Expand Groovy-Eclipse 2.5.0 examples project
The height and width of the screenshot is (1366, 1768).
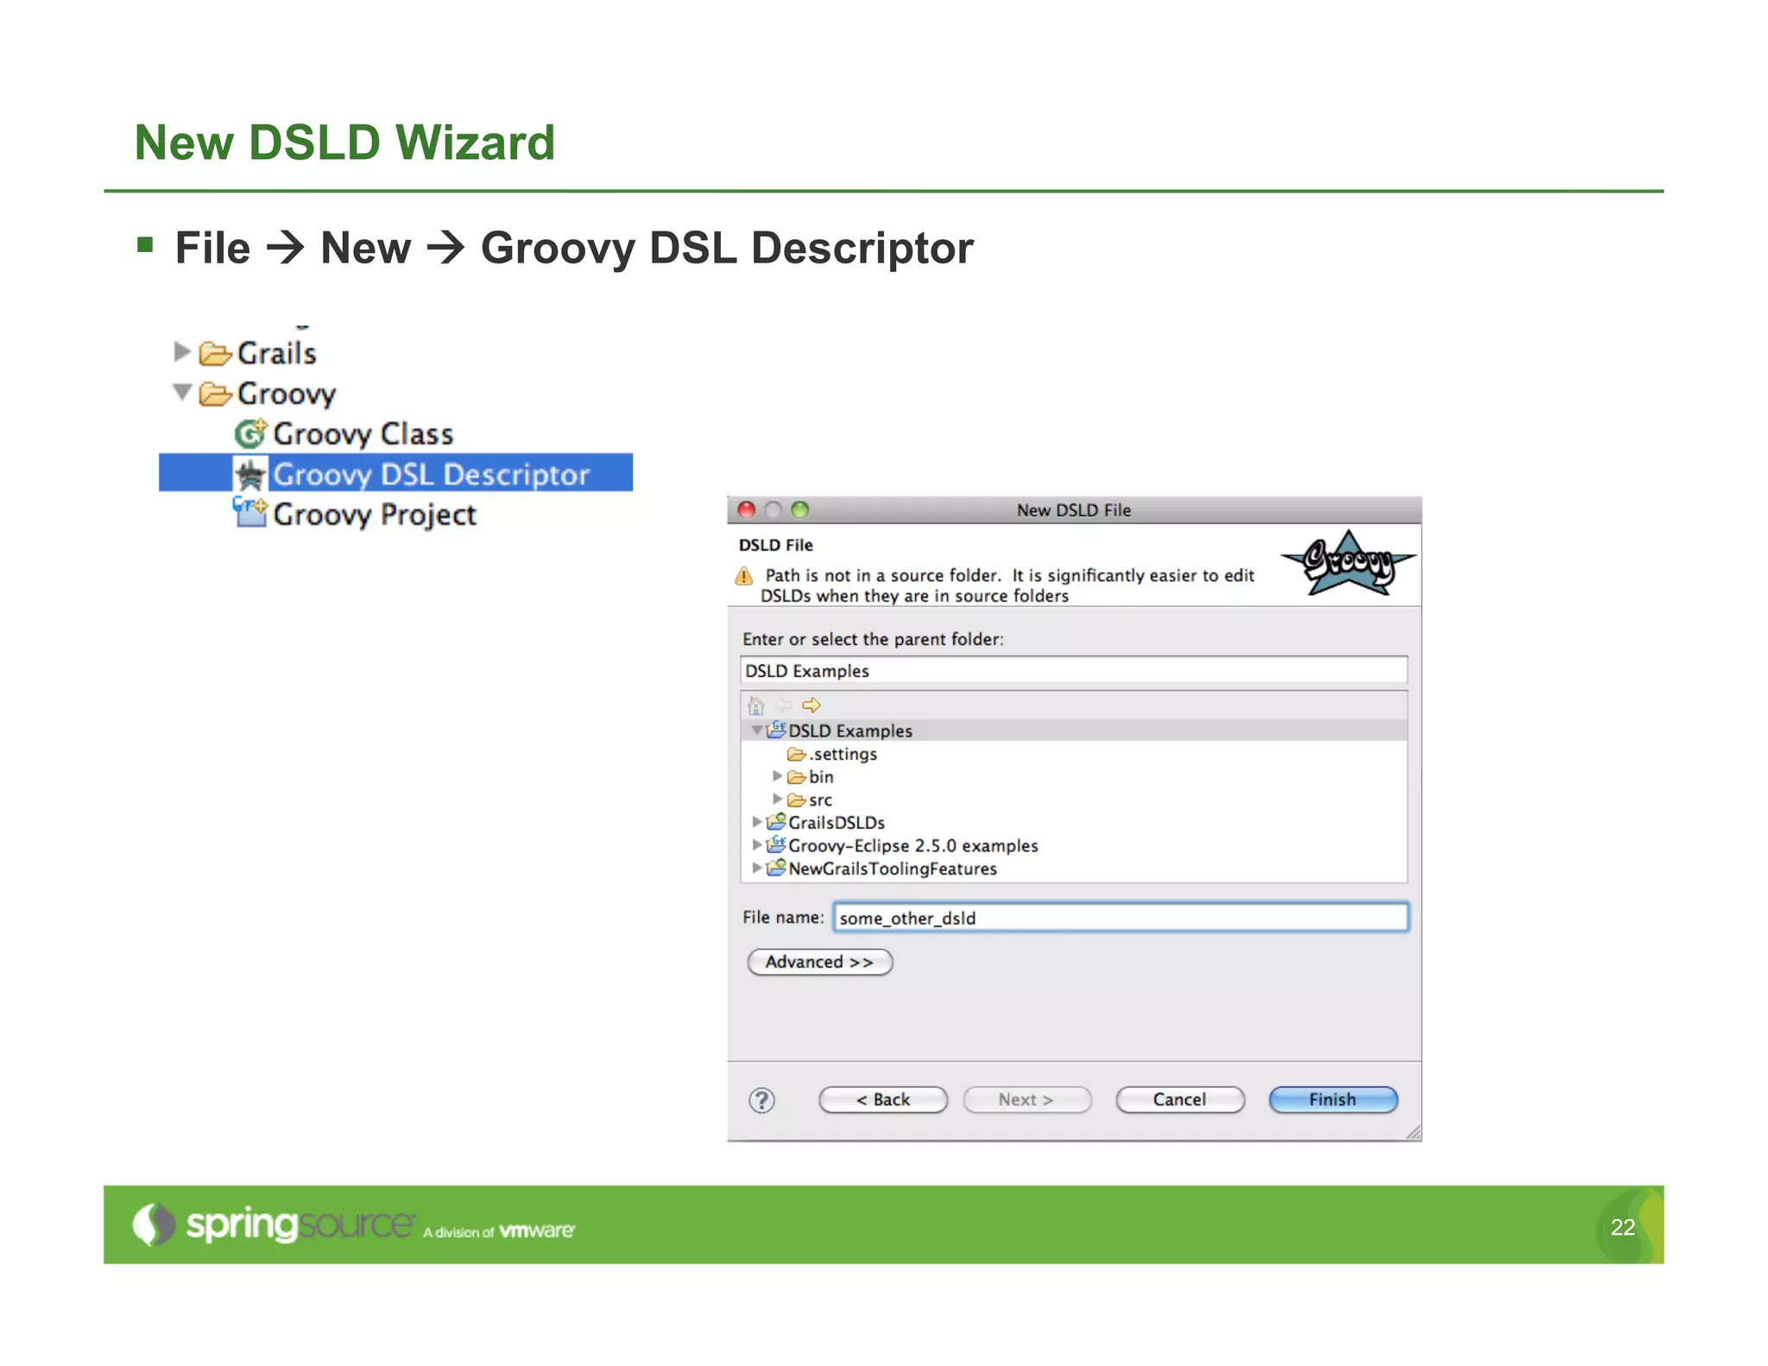tap(757, 844)
